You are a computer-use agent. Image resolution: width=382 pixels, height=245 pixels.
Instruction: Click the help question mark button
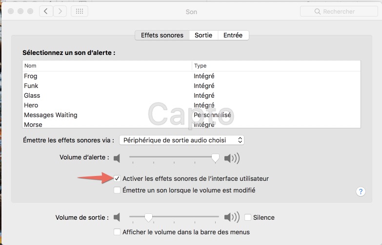361,192
